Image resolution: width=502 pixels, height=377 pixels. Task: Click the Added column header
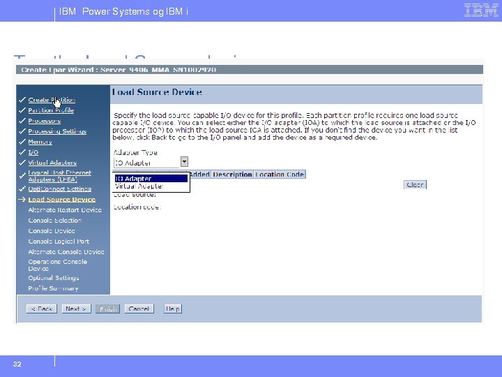(x=199, y=175)
